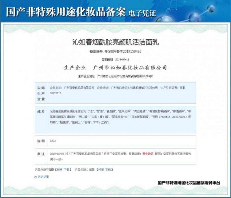Image resolution: width=231 pixels, height=198 pixels.
Task: Select license number 20170212
Action: coord(55,93)
